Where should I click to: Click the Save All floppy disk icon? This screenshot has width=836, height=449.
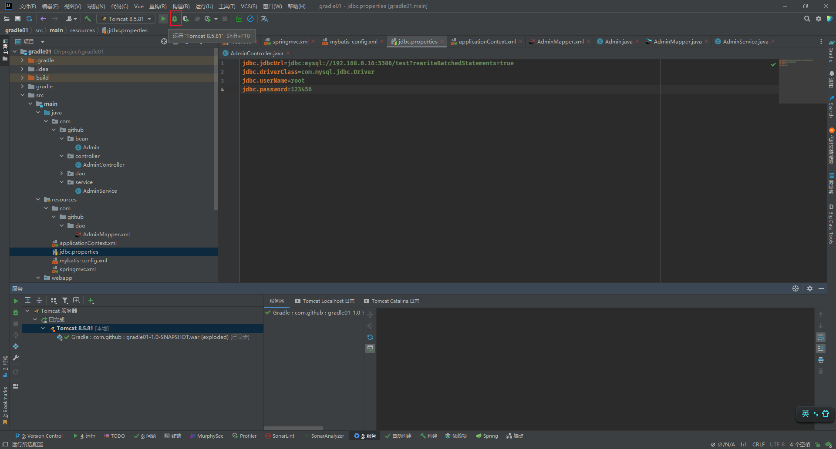tap(18, 19)
